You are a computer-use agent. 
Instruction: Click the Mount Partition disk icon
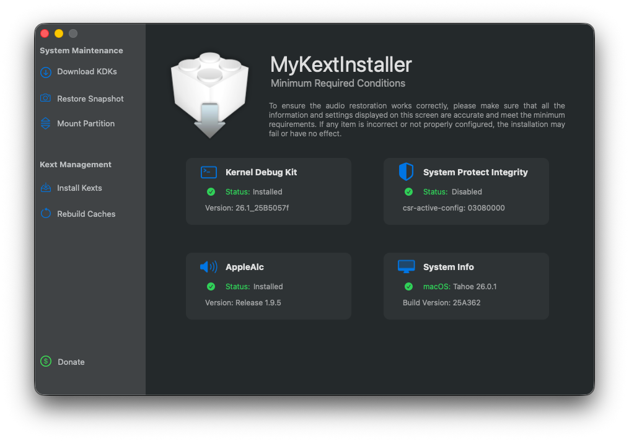tap(46, 123)
